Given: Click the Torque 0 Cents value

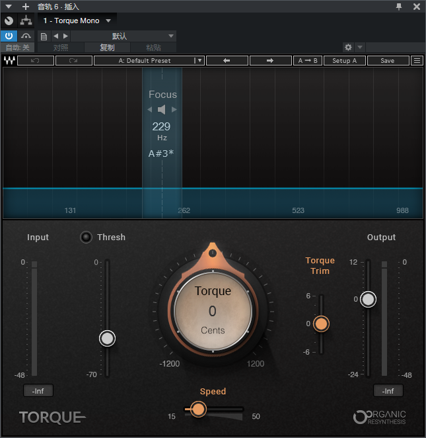Looking at the screenshot, I should click(x=213, y=311).
